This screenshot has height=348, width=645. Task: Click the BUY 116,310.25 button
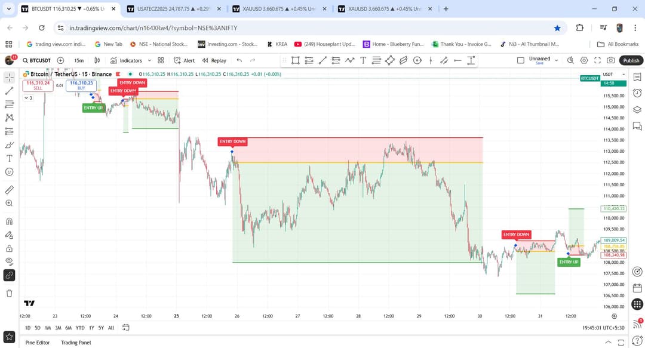(x=81, y=85)
